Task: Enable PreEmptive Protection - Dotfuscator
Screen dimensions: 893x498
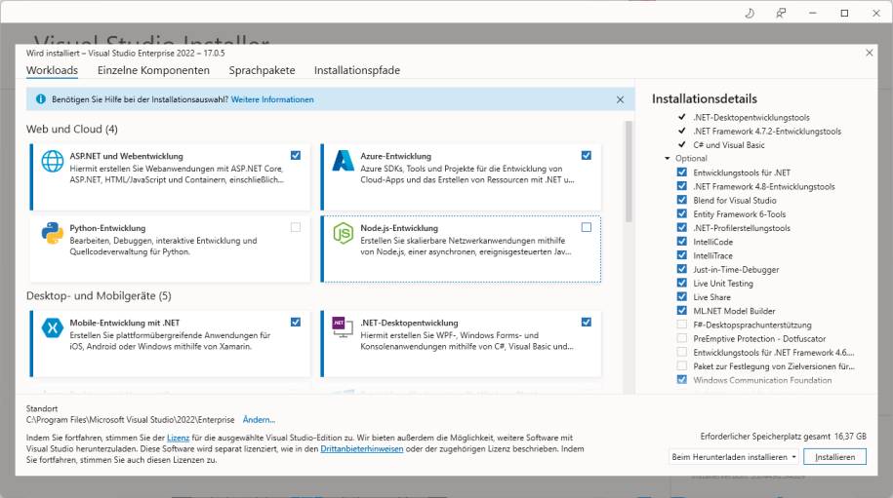Action: click(682, 337)
